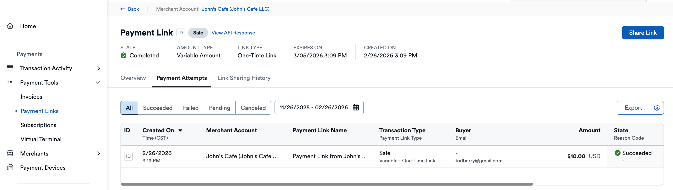Switch to the Overview tab
The image size is (673, 190).
[133, 78]
